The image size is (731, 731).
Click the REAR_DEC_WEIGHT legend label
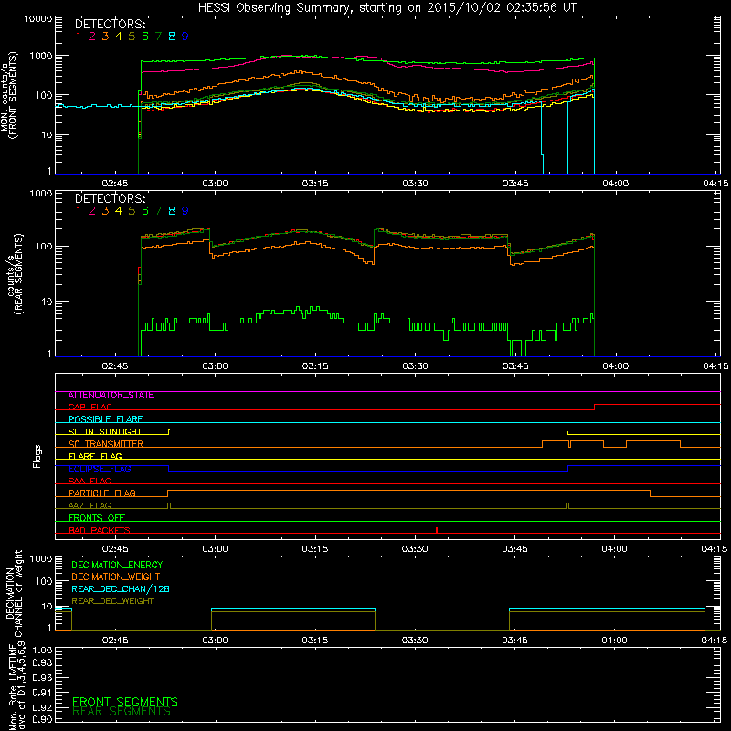(112, 601)
